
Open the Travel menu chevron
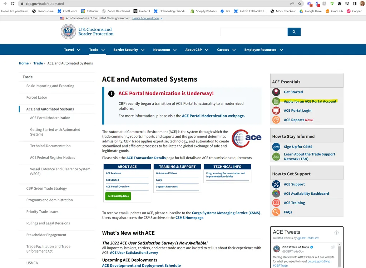79,49
